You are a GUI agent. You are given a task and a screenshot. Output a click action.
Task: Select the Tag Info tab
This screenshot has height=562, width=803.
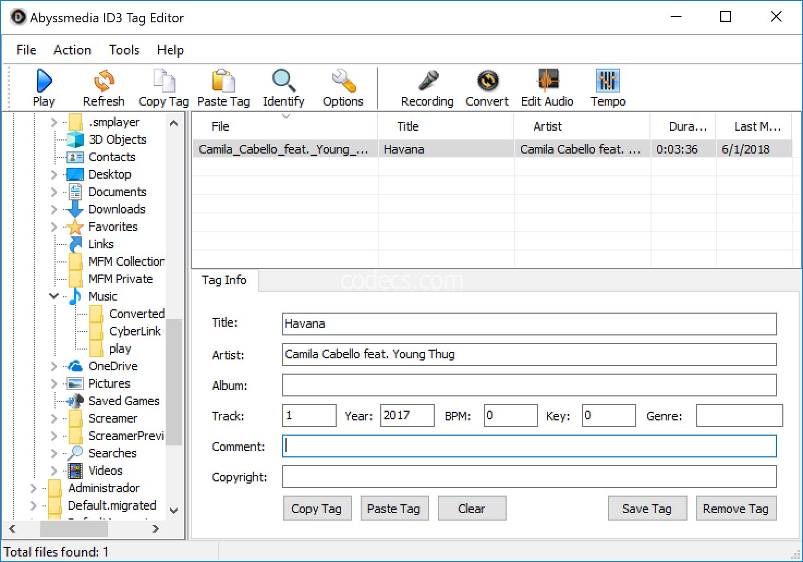coord(224,280)
